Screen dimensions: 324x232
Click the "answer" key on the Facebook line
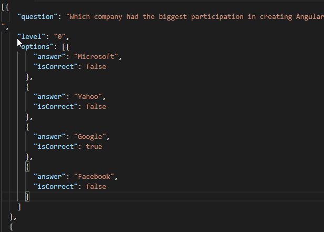[49, 177]
